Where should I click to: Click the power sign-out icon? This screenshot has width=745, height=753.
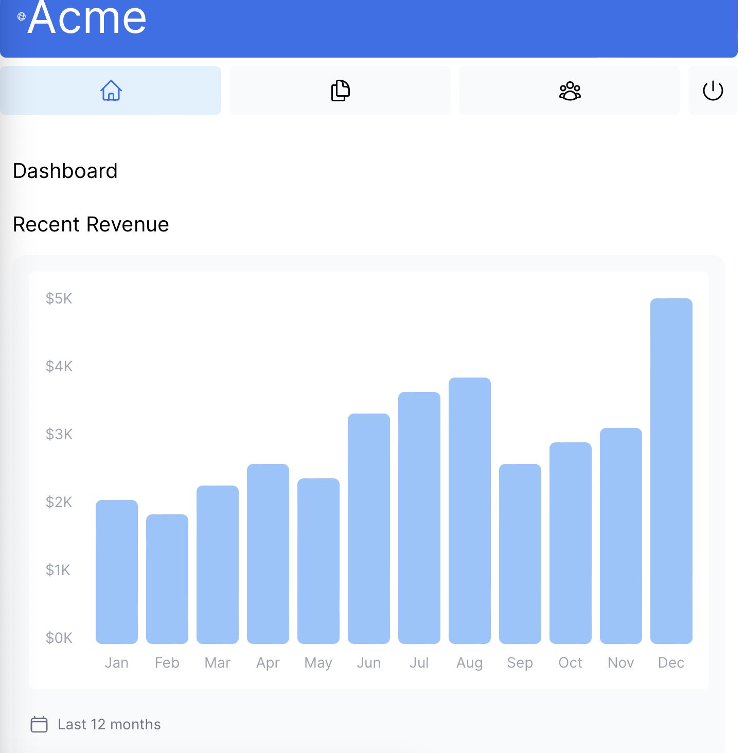coord(713,91)
